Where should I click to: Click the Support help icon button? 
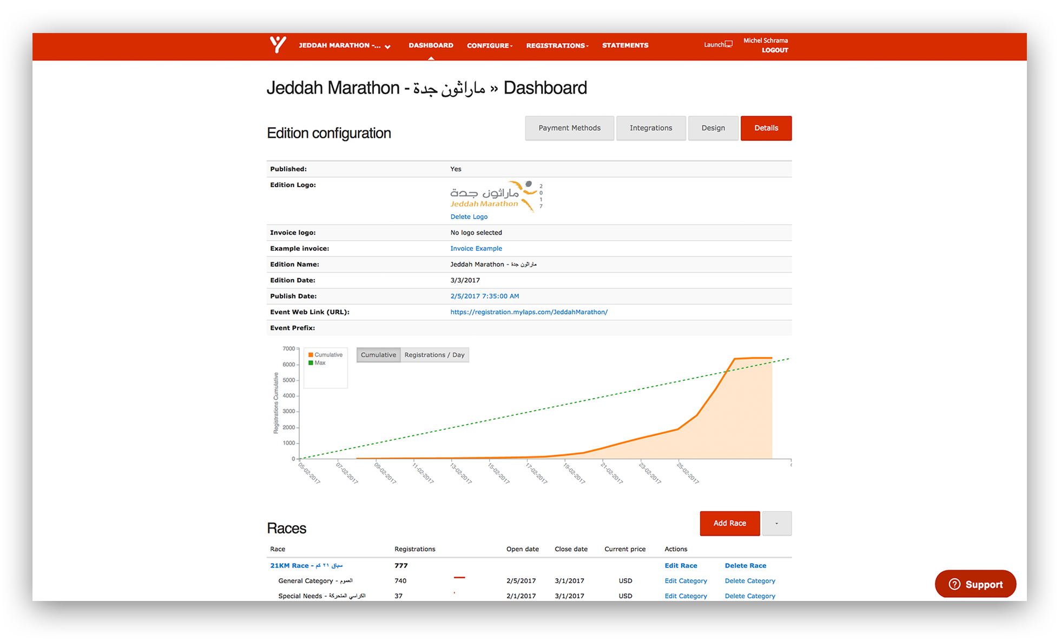975,584
